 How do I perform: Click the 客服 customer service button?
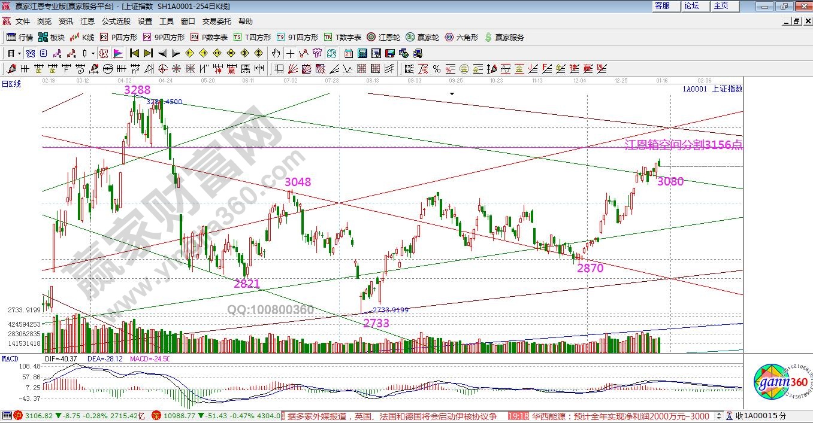662,6
